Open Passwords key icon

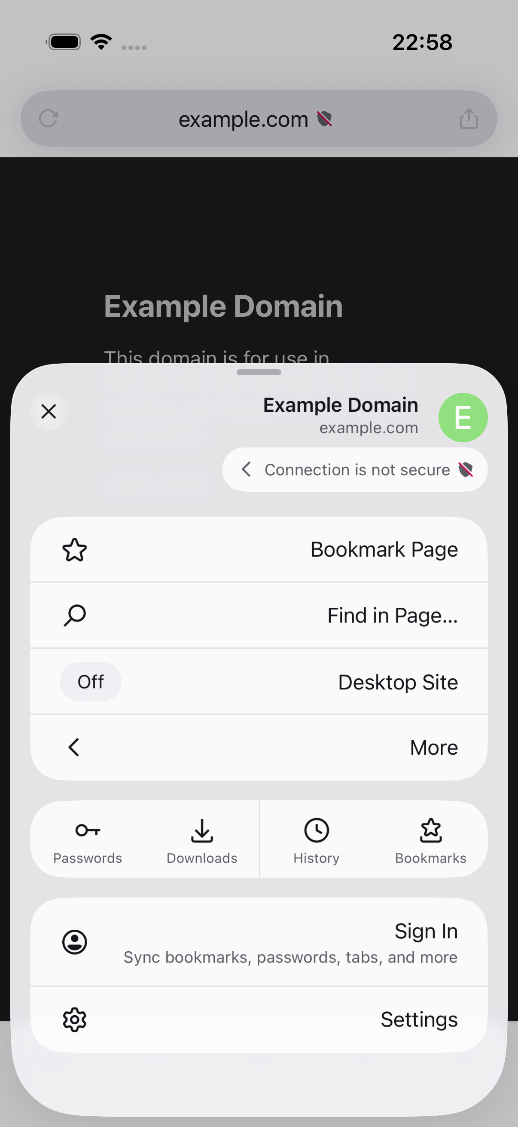click(88, 830)
